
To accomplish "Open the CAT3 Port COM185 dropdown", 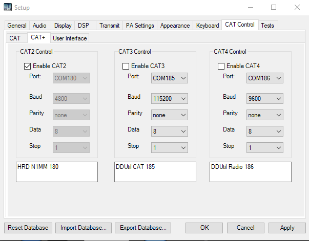I will (x=170, y=78).
